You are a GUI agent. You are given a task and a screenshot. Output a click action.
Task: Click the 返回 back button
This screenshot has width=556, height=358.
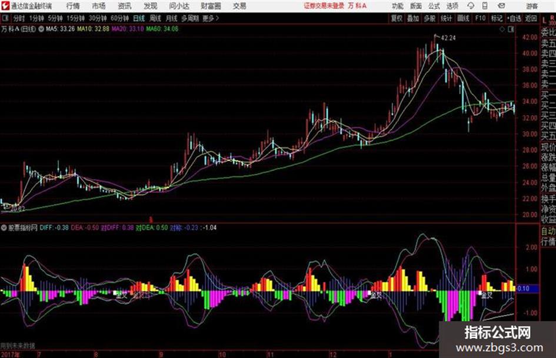pos(531,18)
